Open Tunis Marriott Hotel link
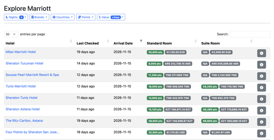The width and height of the screenshot is (274, 140). click(21, 86)
